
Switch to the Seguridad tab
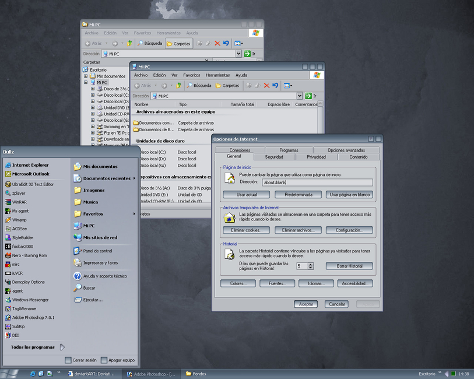[274, 157]
